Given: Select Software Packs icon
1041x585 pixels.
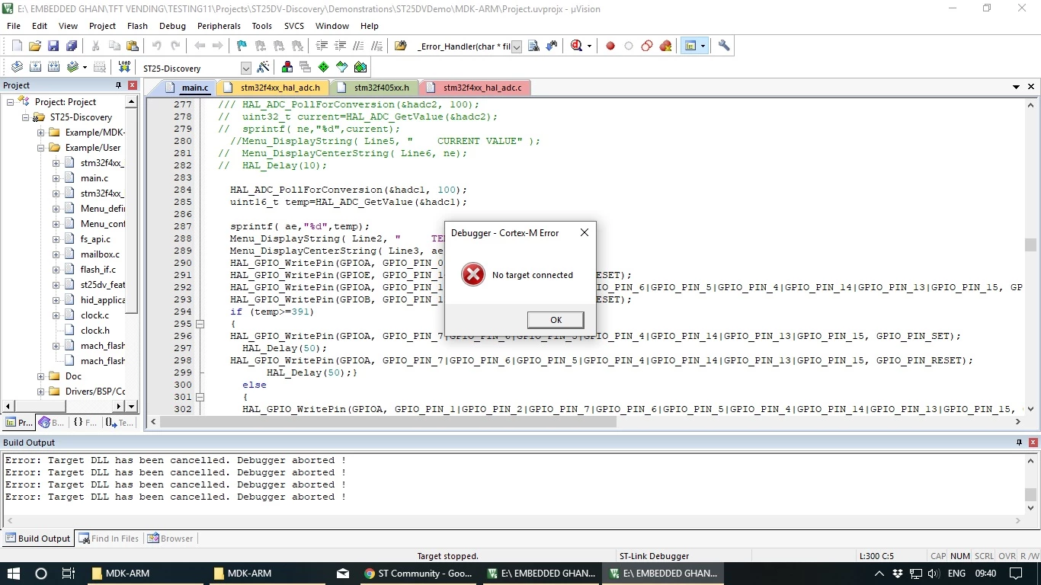Looking at the screenshot, I should tap(342, 67).
